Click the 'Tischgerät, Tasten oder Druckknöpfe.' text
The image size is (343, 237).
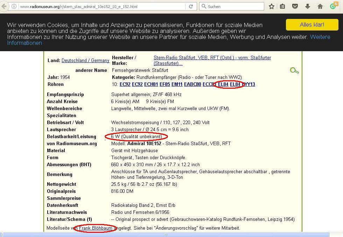point(148,157)
